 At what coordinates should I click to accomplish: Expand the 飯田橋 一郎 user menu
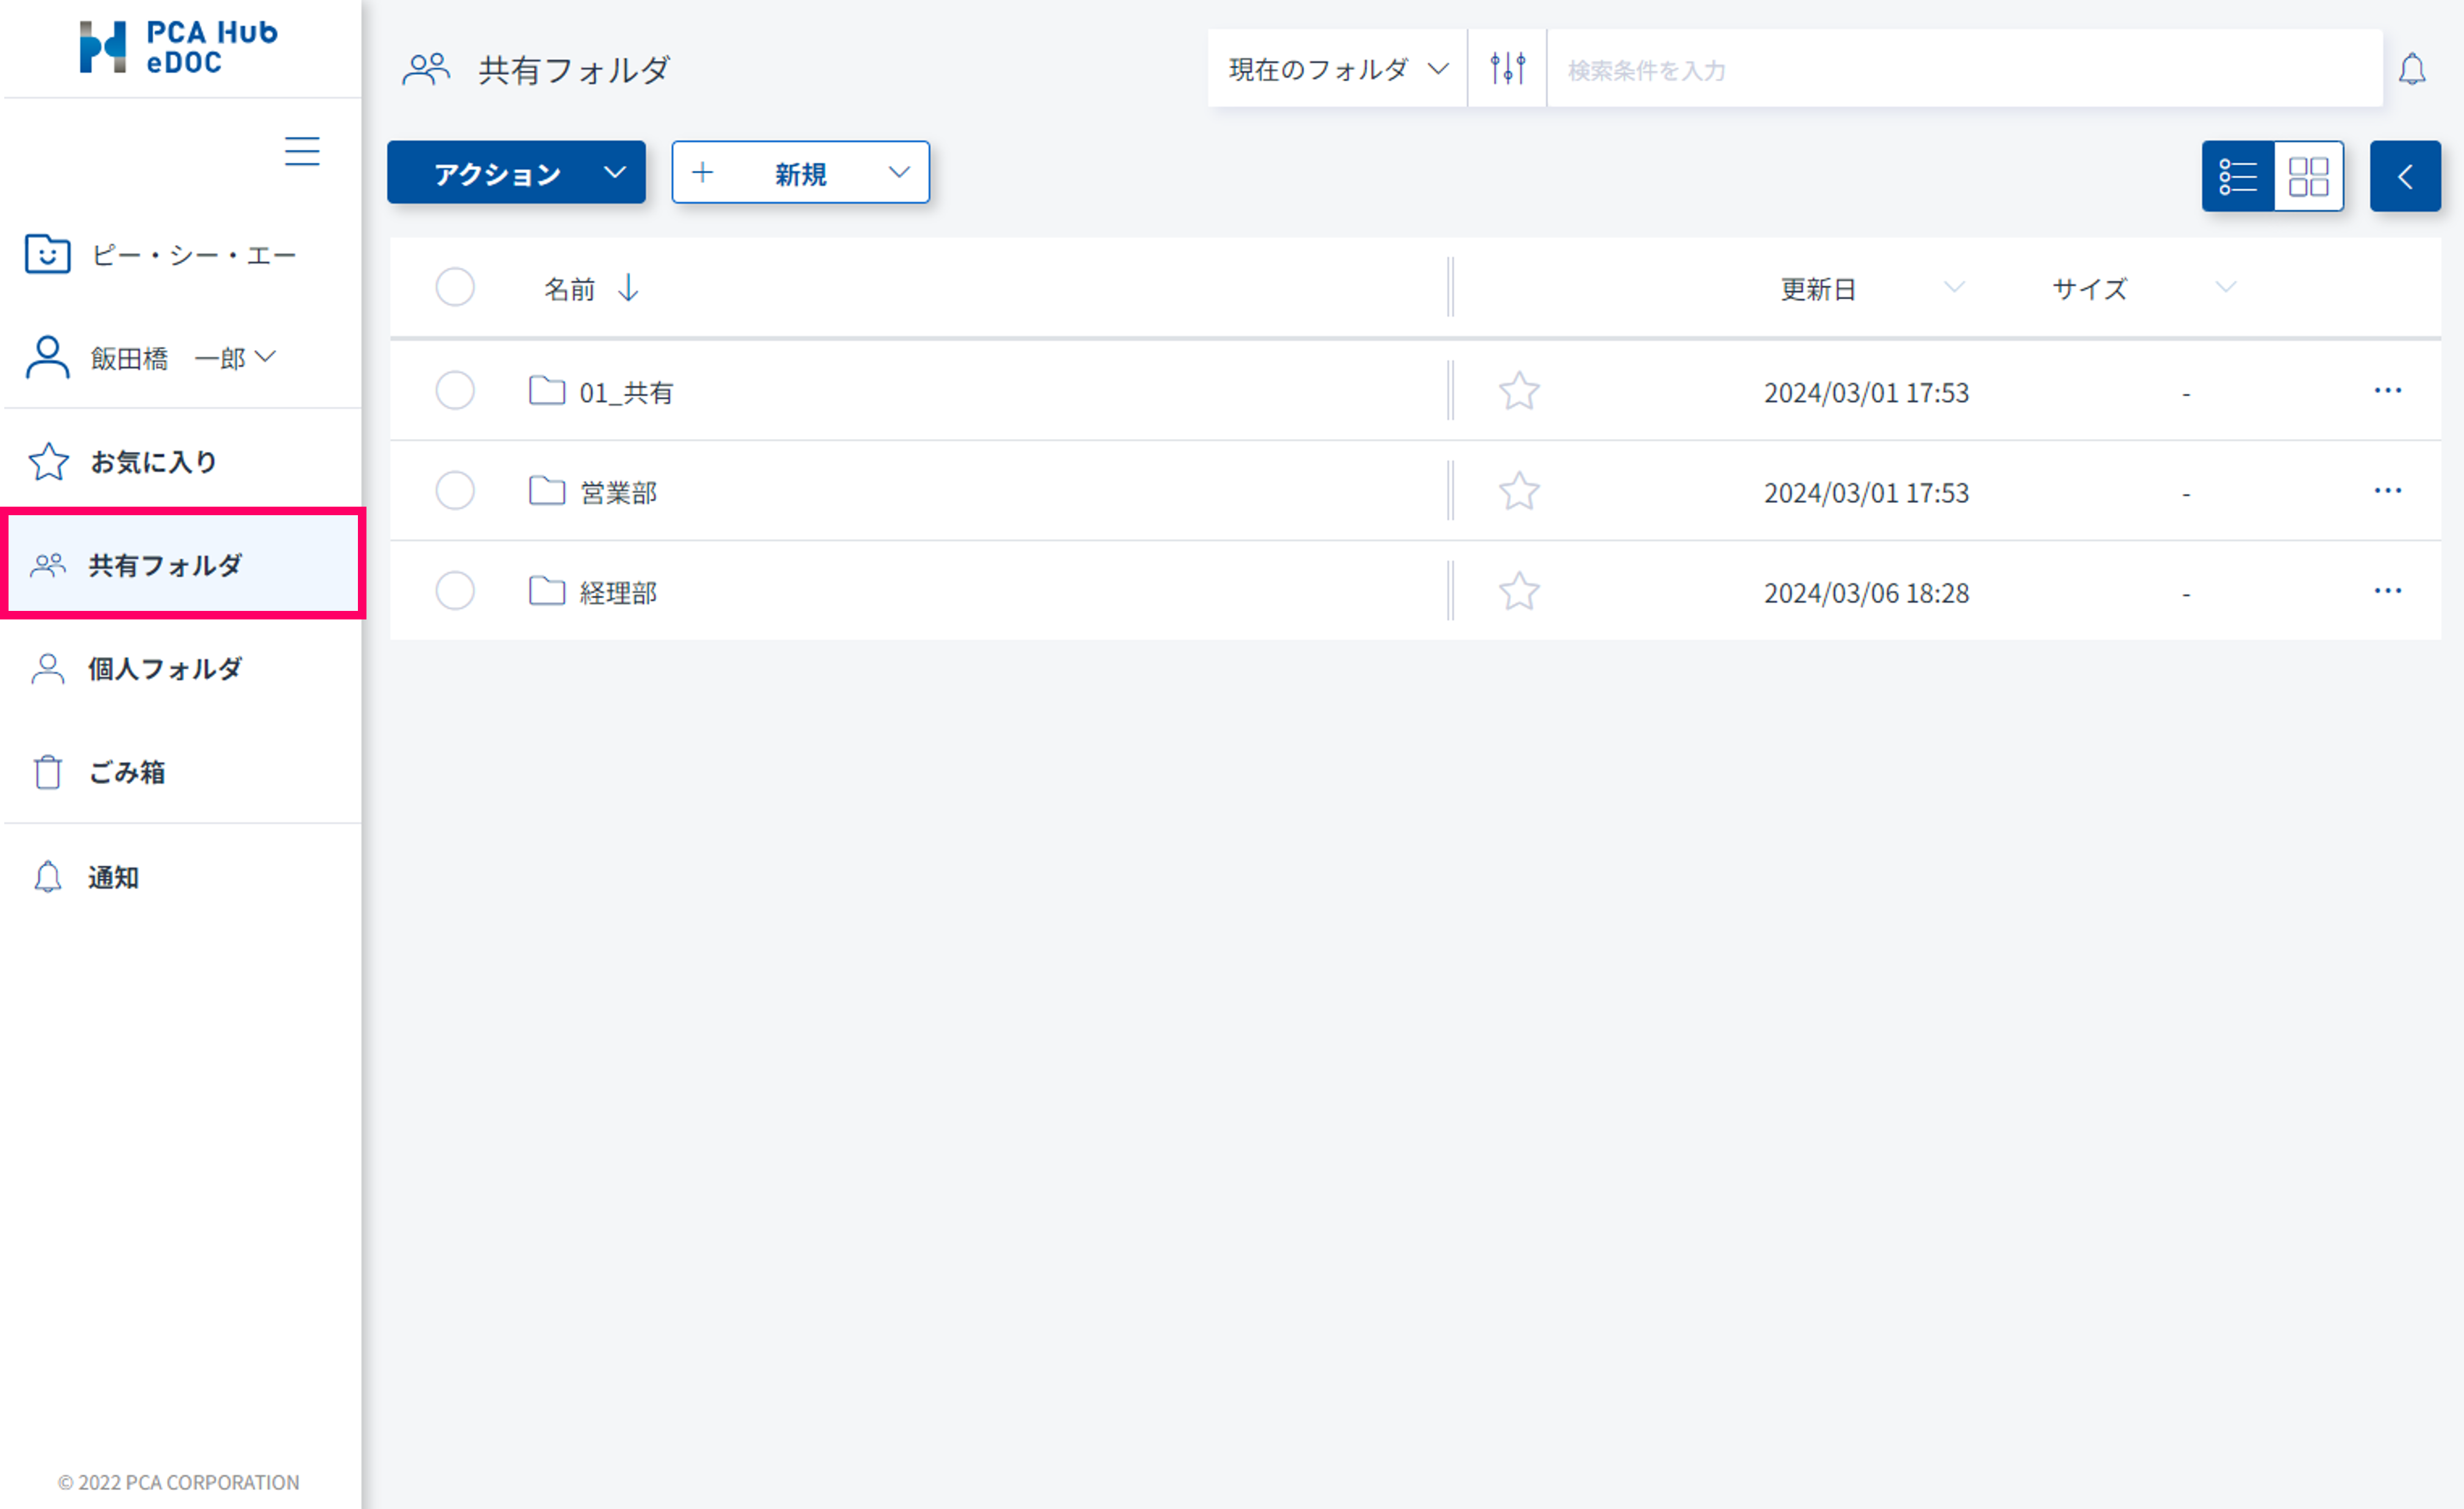coord(182,357)
